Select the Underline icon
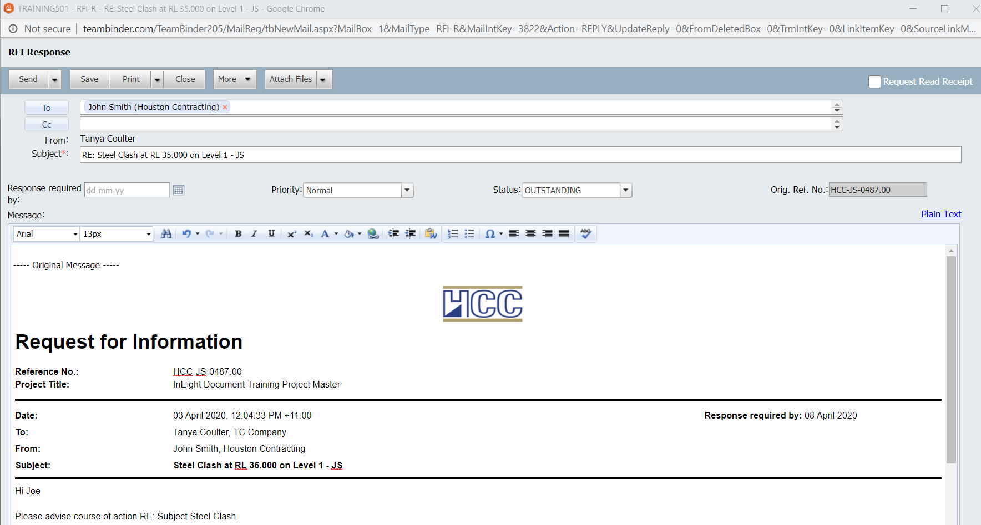Screen dimensions: 981x525 (271, 233)
